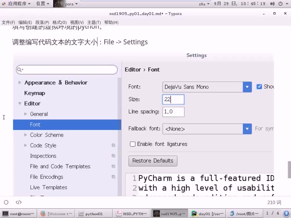Expand the Color Scheme tree node

point(25,135)
